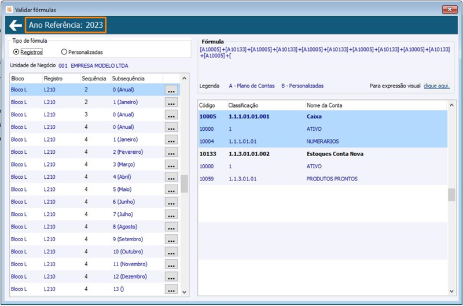
Task: Open ellipsis button for row 10 (Outubro)
Action: coord(171,252)
